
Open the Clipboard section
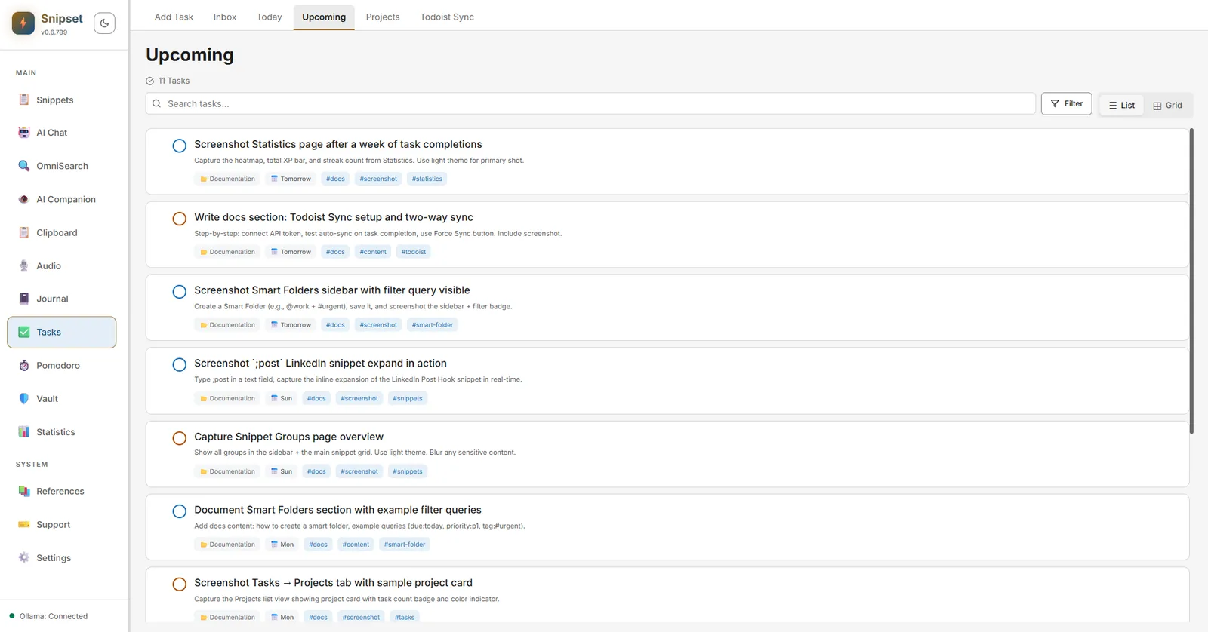pyautogui.click(x=62, y=232)
